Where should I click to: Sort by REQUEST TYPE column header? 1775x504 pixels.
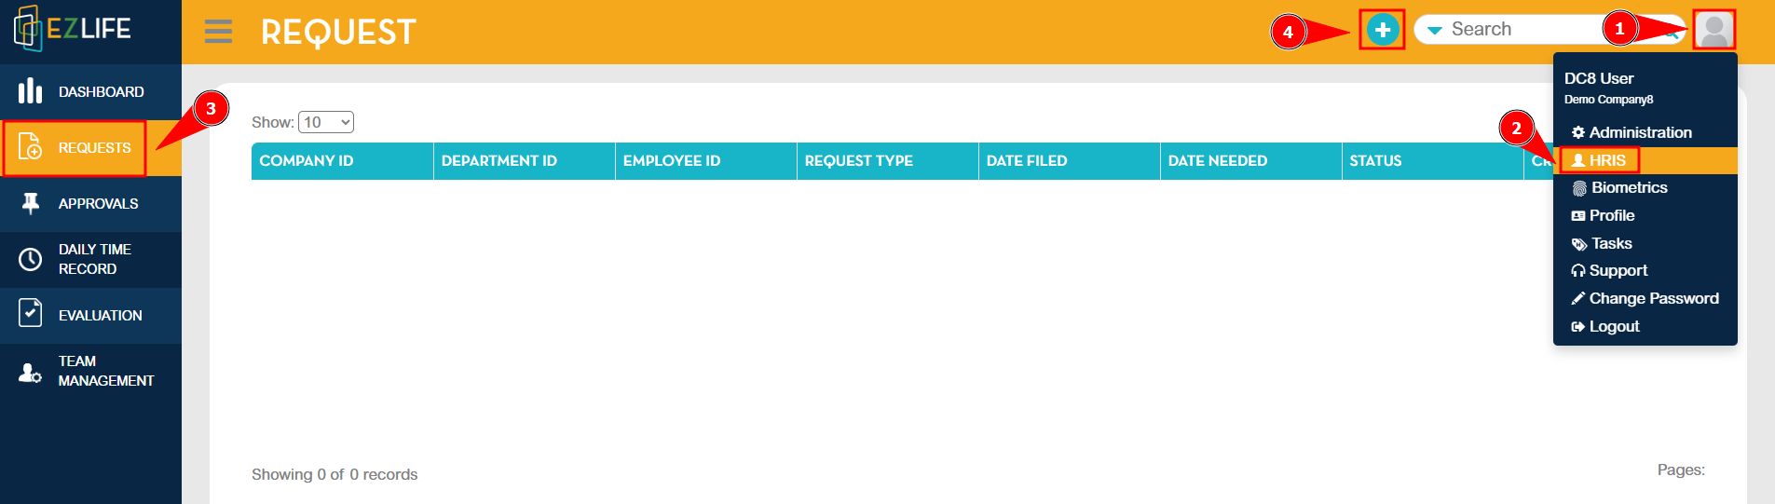[888, 161]
